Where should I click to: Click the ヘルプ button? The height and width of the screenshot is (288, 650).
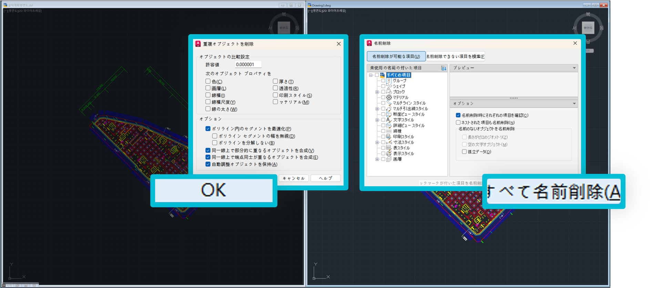(x=325, y=178)
